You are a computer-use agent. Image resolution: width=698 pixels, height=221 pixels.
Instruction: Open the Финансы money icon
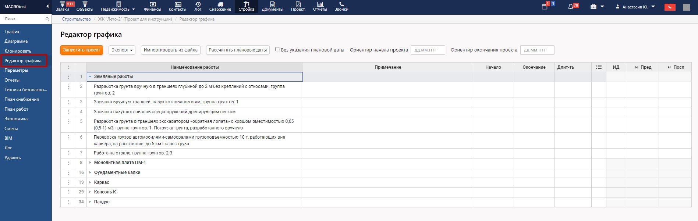coord(152,4)
